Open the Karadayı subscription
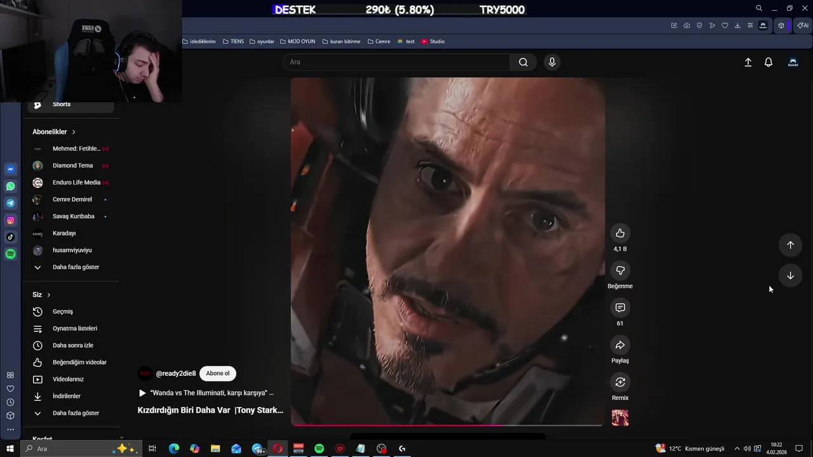This screenshot has height=457, width=813. pyautogui.click(x=71, y=234)
